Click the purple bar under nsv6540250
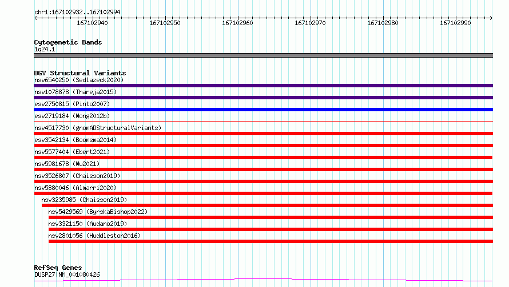Screen dimensions: 509x287 [263, 86]
